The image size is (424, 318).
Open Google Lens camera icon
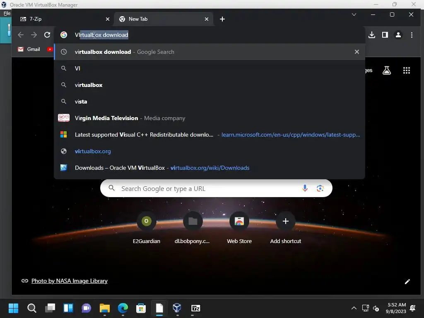click(320, 188)
